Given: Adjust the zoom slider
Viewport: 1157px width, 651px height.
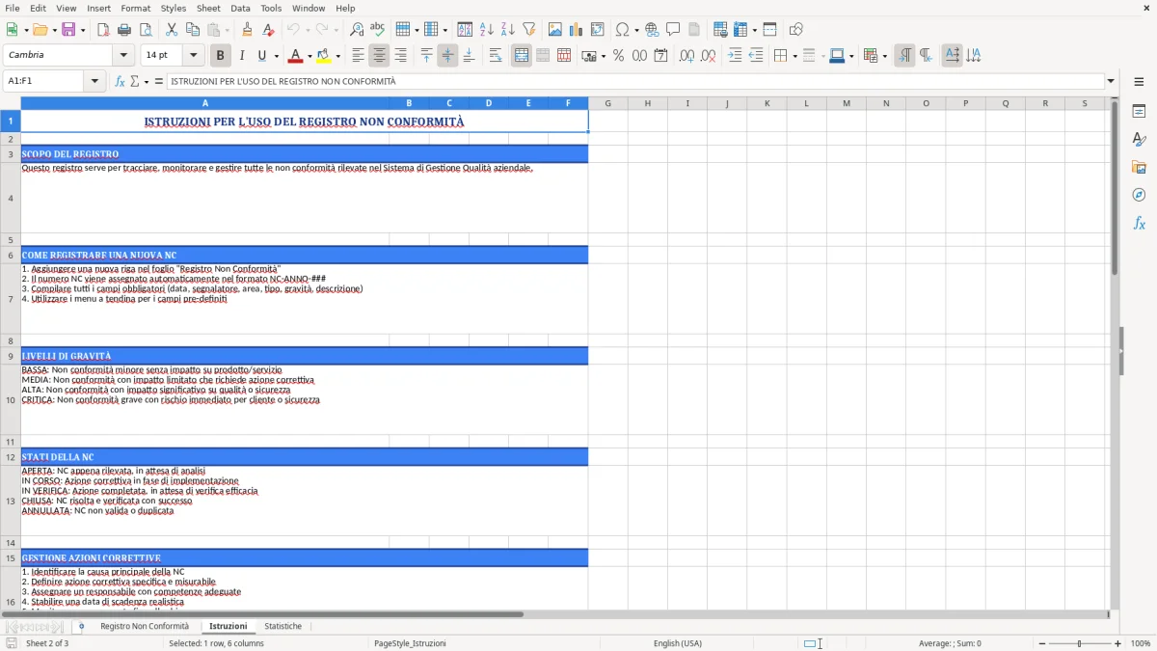Looking at the screenshot, I should [x=1077, y=643].
